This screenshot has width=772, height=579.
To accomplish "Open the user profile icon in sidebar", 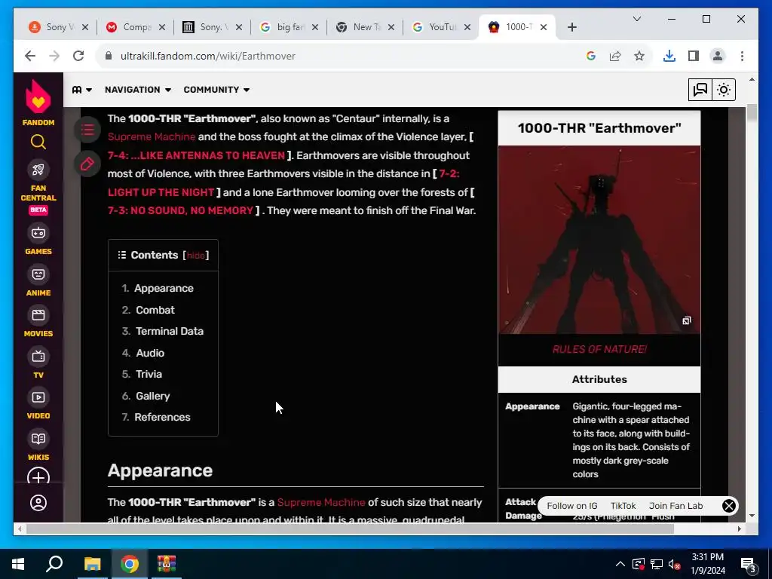I will [x=38, y=503].
